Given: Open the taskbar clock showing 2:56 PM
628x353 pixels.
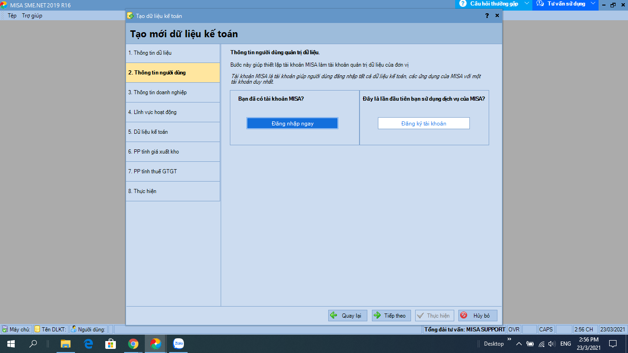Looking at the screenshot, I should pyautogui.click(x=588, y=344).
